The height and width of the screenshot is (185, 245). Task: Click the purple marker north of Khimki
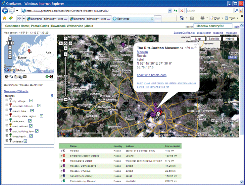tap(123, 45)
